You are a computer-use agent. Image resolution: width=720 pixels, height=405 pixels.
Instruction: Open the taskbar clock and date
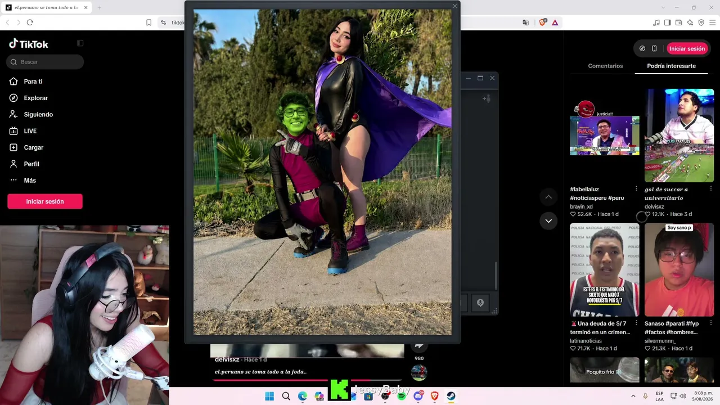click(702, 396)
